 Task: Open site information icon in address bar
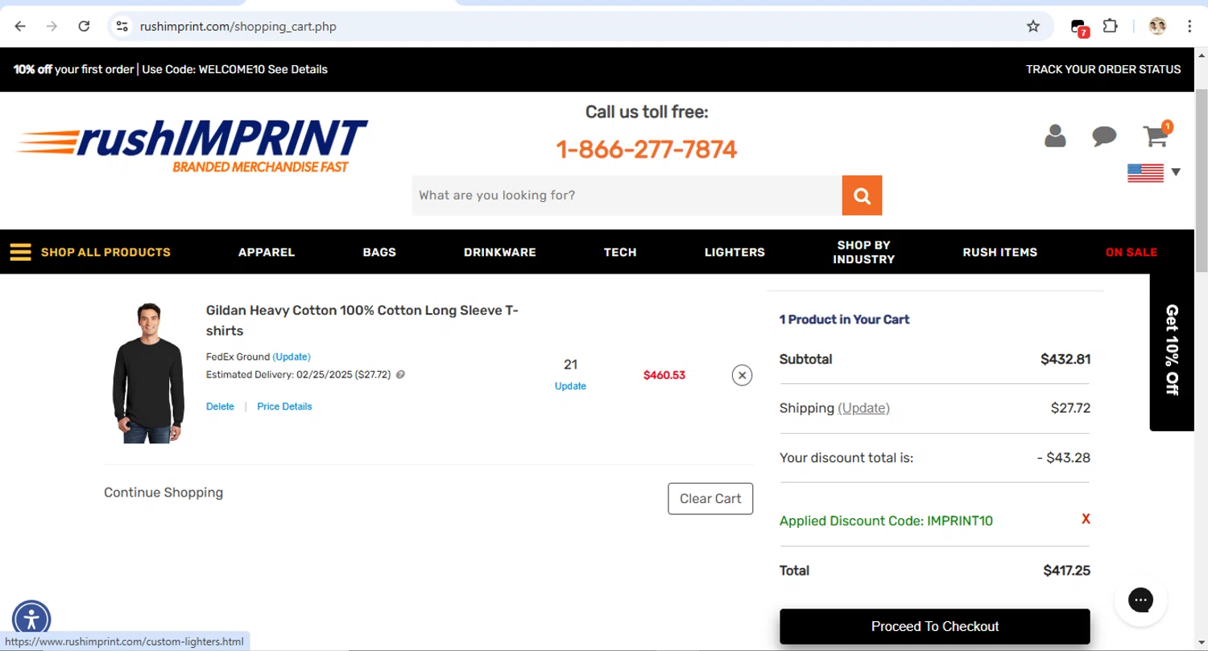click(x=122, y=27)
